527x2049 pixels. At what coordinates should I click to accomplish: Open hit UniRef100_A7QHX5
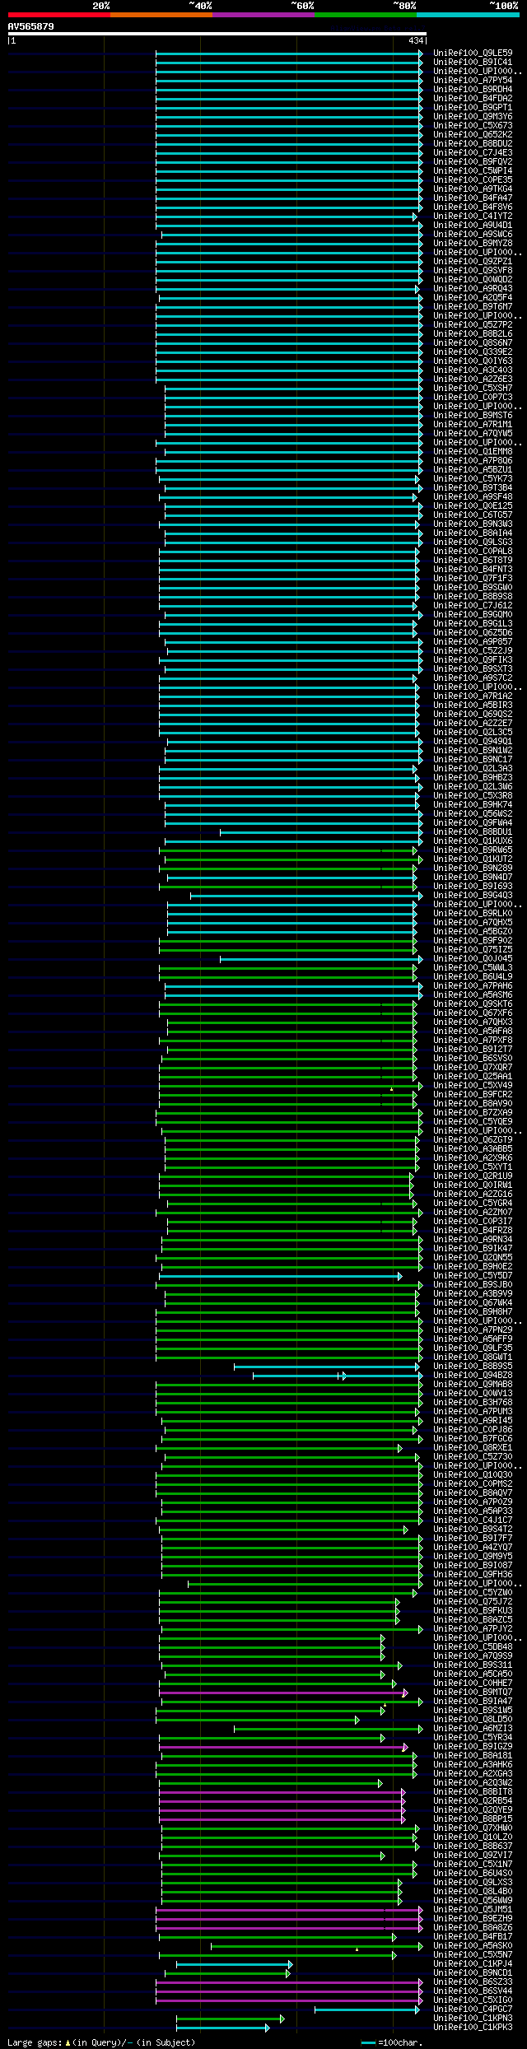(x=473, y=922)
